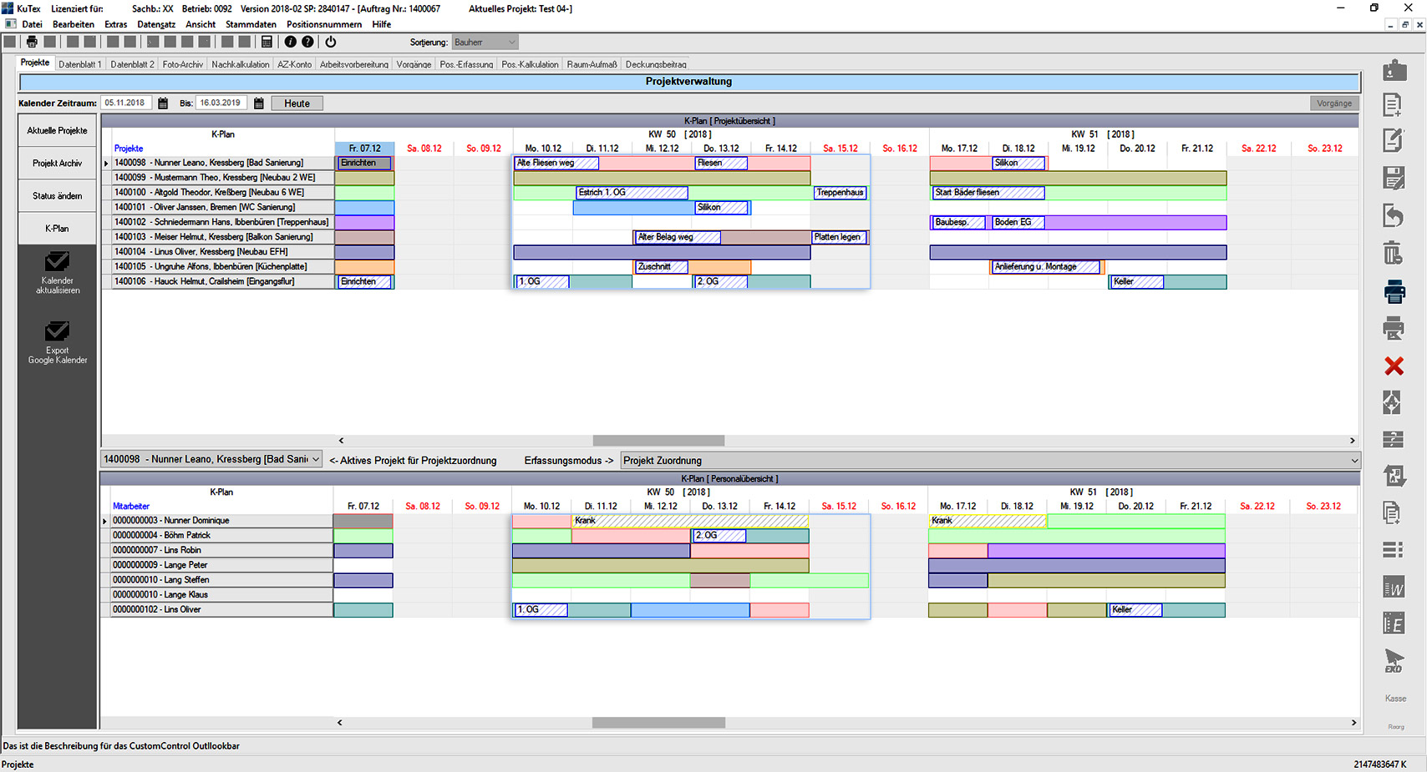This screenshot has width=1427, height=772.
Task: Open the calculator icon in the toolbar
Action: point(267,42)
